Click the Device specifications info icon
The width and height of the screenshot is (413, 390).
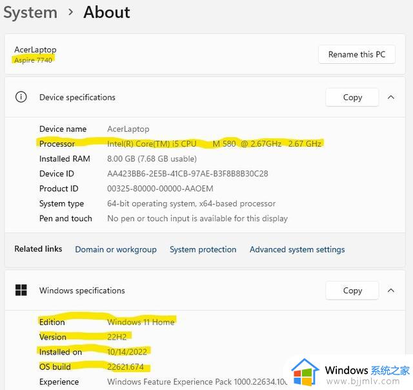(x=21, y=97)
